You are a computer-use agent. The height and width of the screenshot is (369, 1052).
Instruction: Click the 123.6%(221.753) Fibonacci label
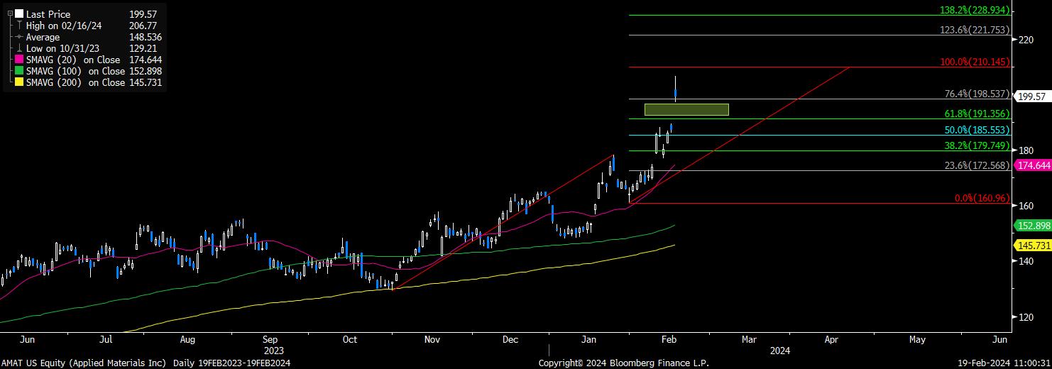[x=975, y=30]
